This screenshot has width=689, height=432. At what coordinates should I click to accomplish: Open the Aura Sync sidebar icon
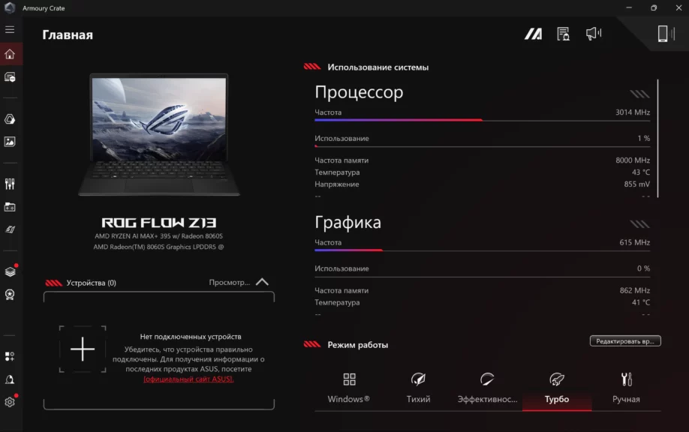10,119
